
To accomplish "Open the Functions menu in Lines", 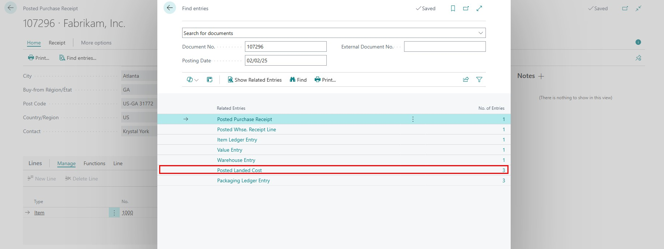I will (94, 163).
